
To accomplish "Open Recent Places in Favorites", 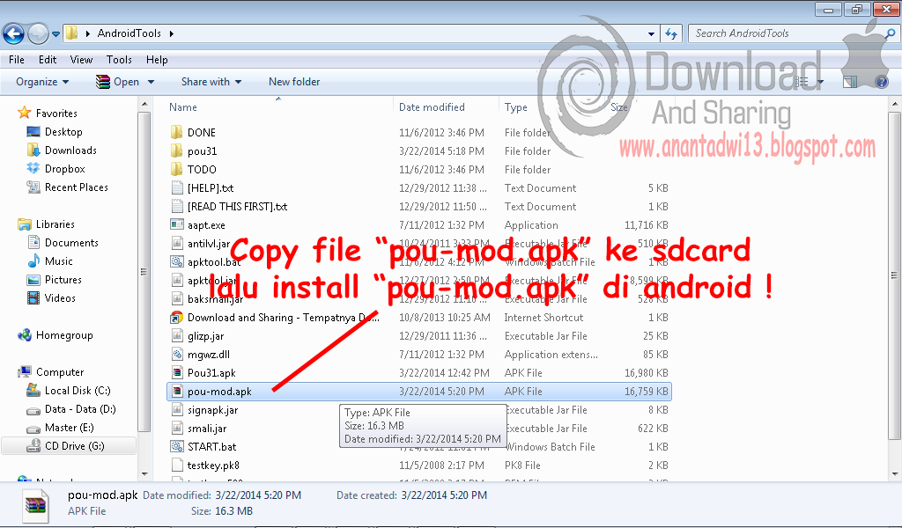I will (76, 187).
